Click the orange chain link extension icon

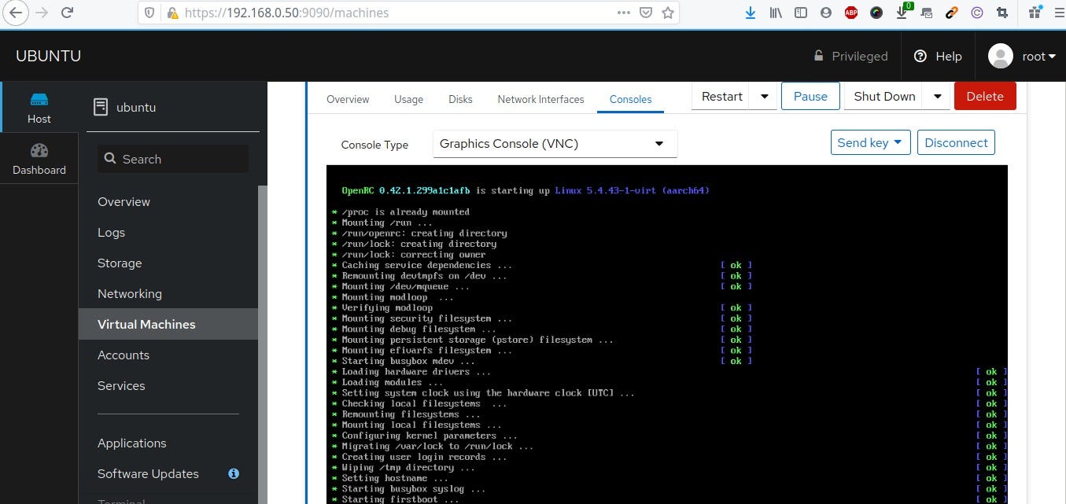coord(952,13)
